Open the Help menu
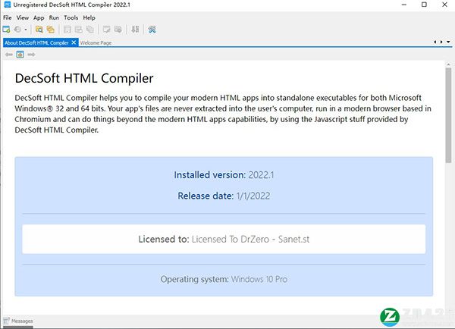The height and width of the screenshot is (329, 455). tap(89, 17)
